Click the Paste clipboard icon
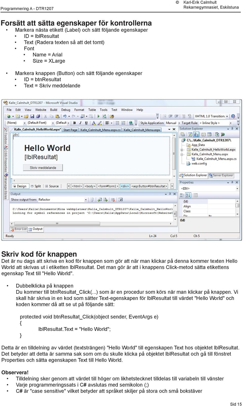 pos(57,116)
